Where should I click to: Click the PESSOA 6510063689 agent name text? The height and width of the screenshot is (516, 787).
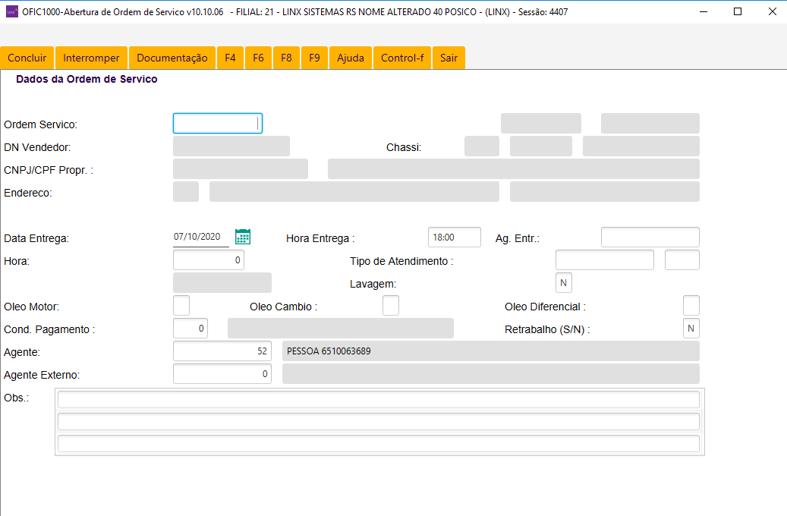pyautogui.click(x=329, y=351)
